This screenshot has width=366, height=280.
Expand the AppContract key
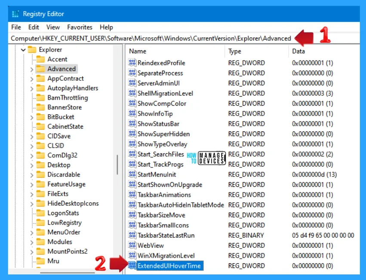point(32,79)
